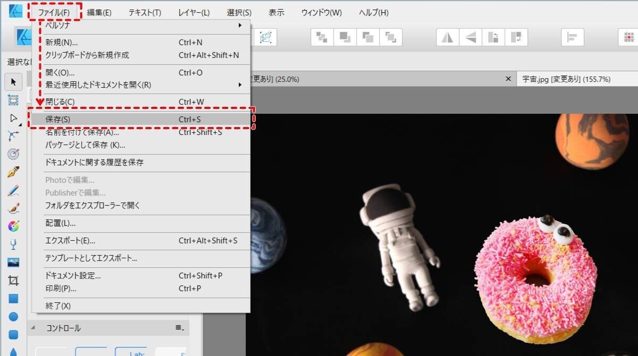The width and height of the screenshot is (638, 356).
Task: Select the Transparency tool glass icon
Action: click(x=13, y=244)
